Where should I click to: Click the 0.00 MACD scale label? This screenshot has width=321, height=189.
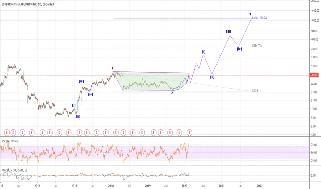(313, 176)
